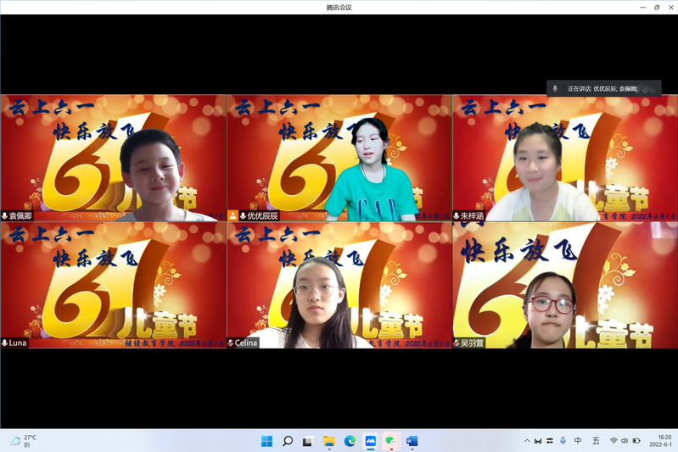The height and width of the screenshot is (452, 678).
Task: Click the volume icon in system tray
Action: 625,441
